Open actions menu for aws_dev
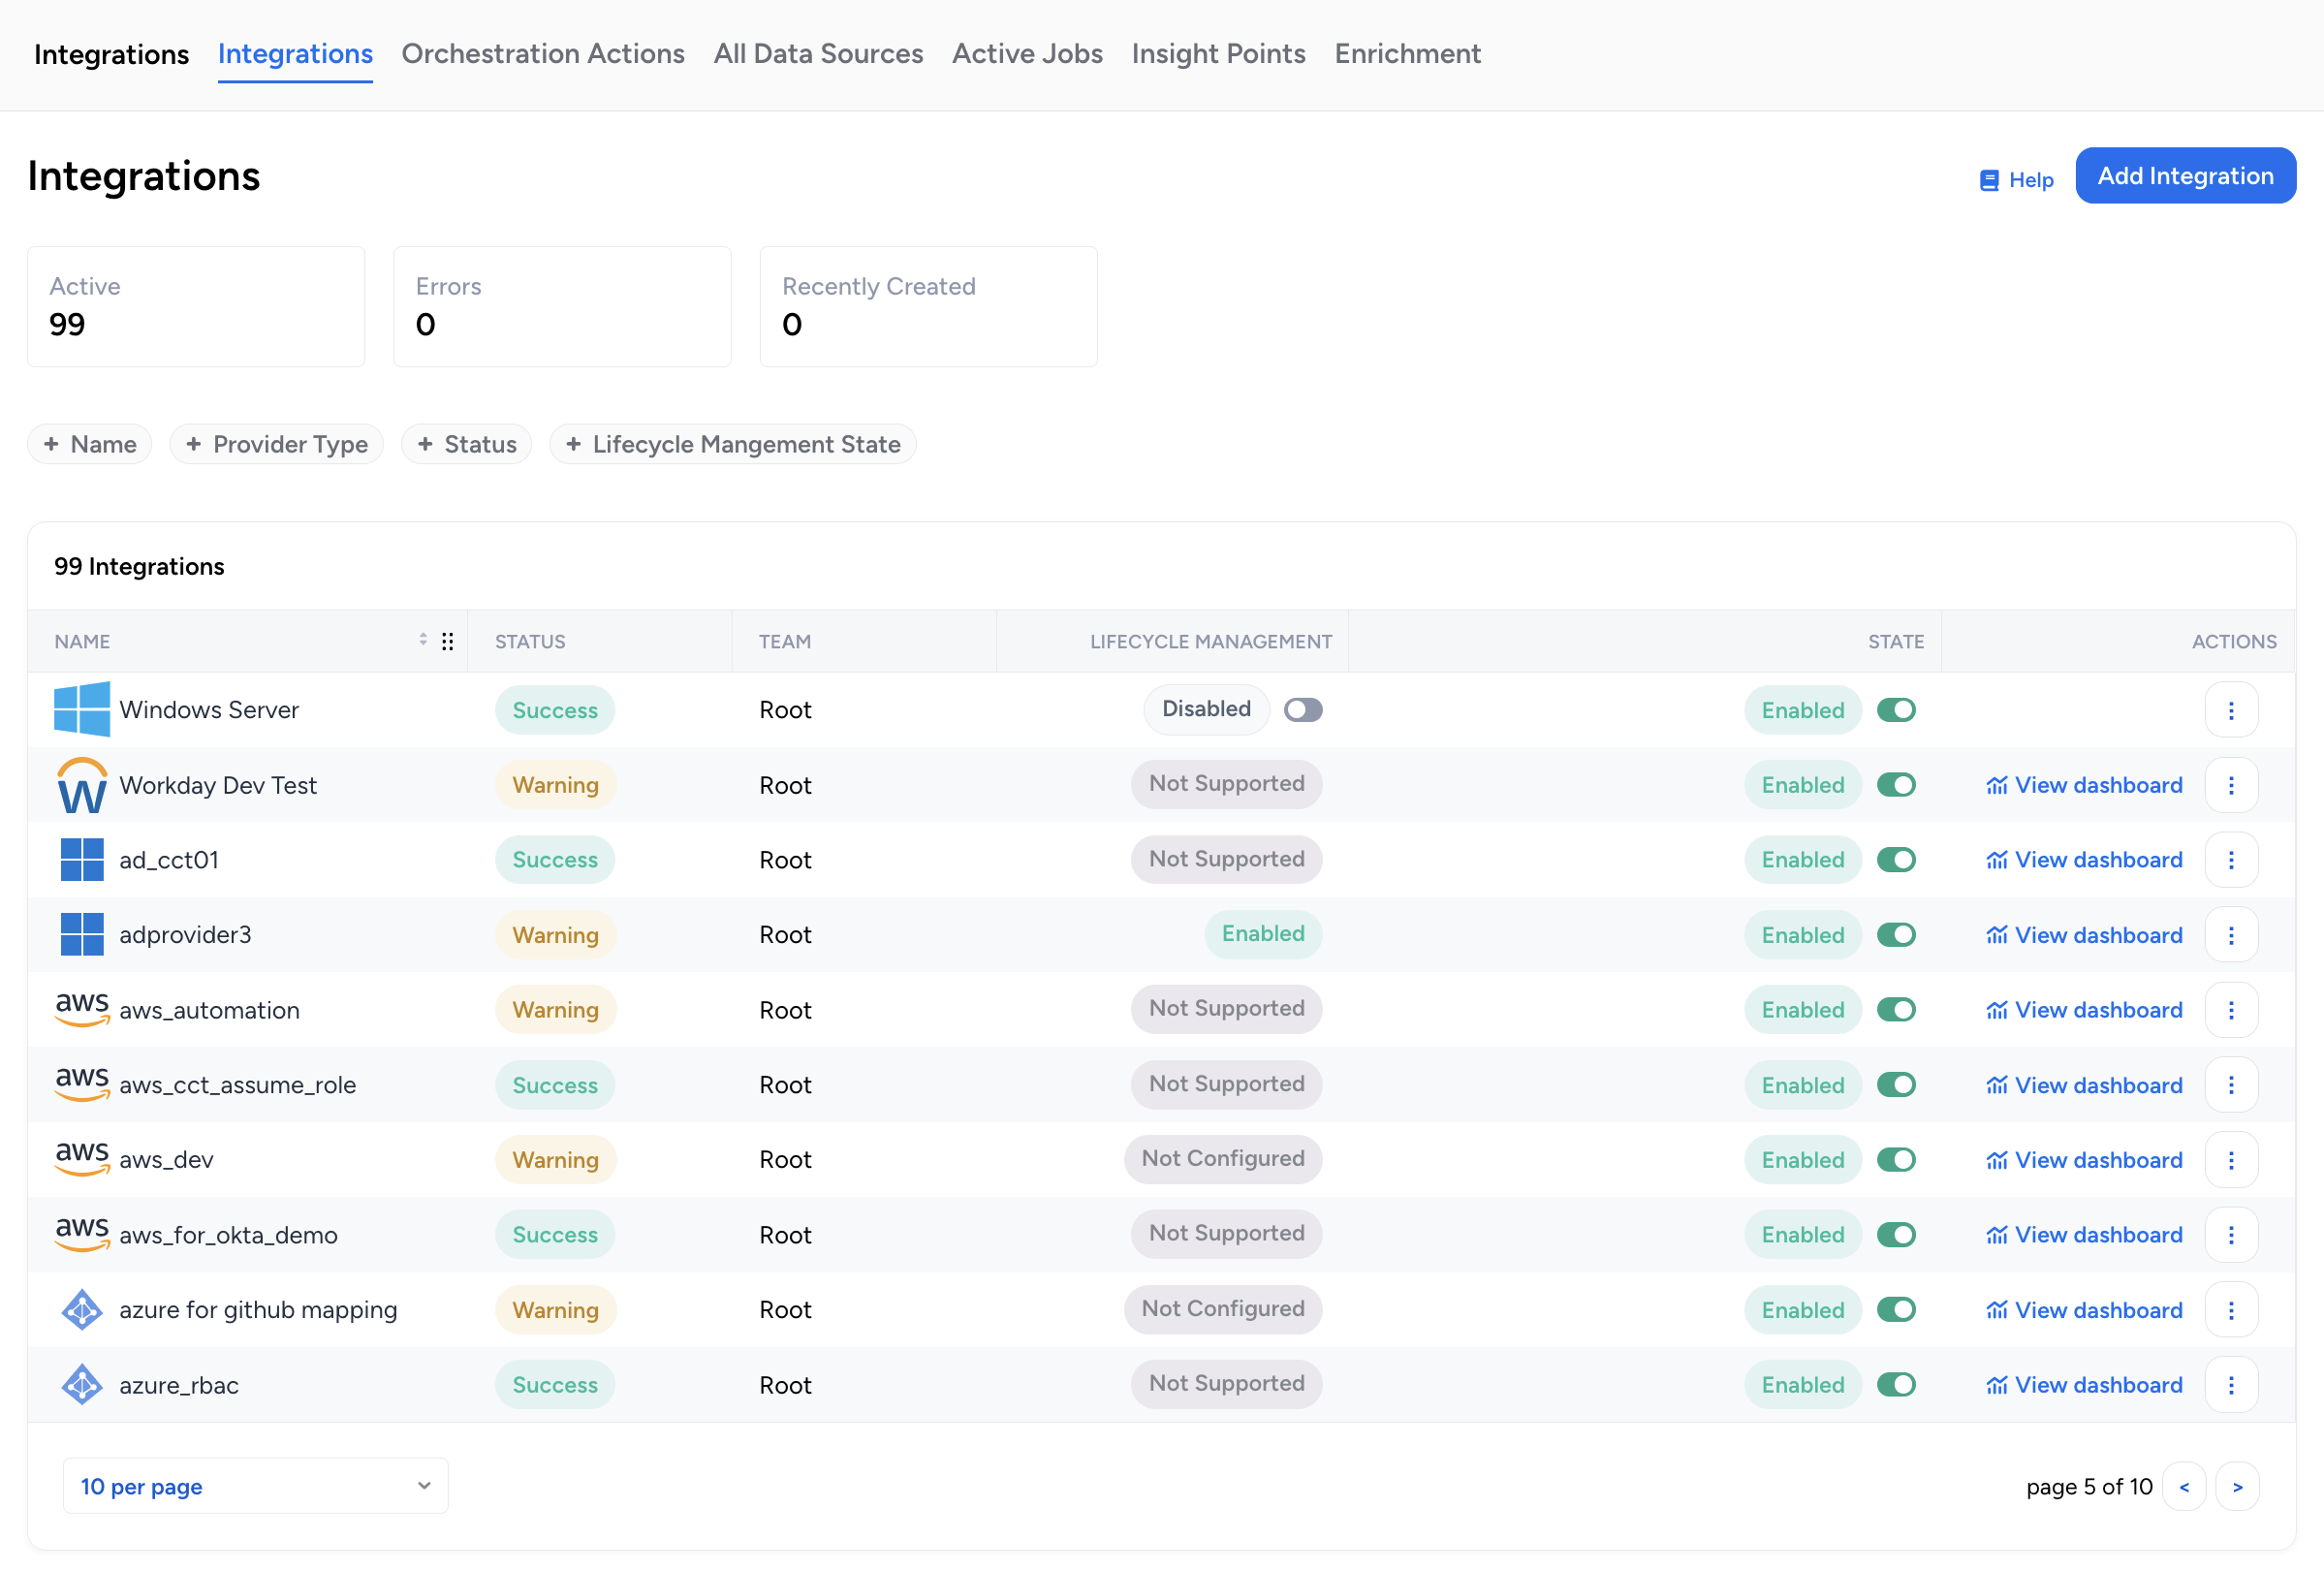Image resolution: width=2324 pixels, height=1570 pixels. (2231, 1160)
